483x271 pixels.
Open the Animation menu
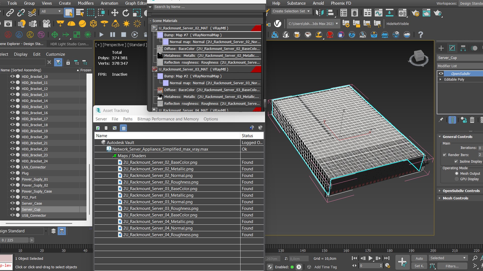(x=109, y=3)
